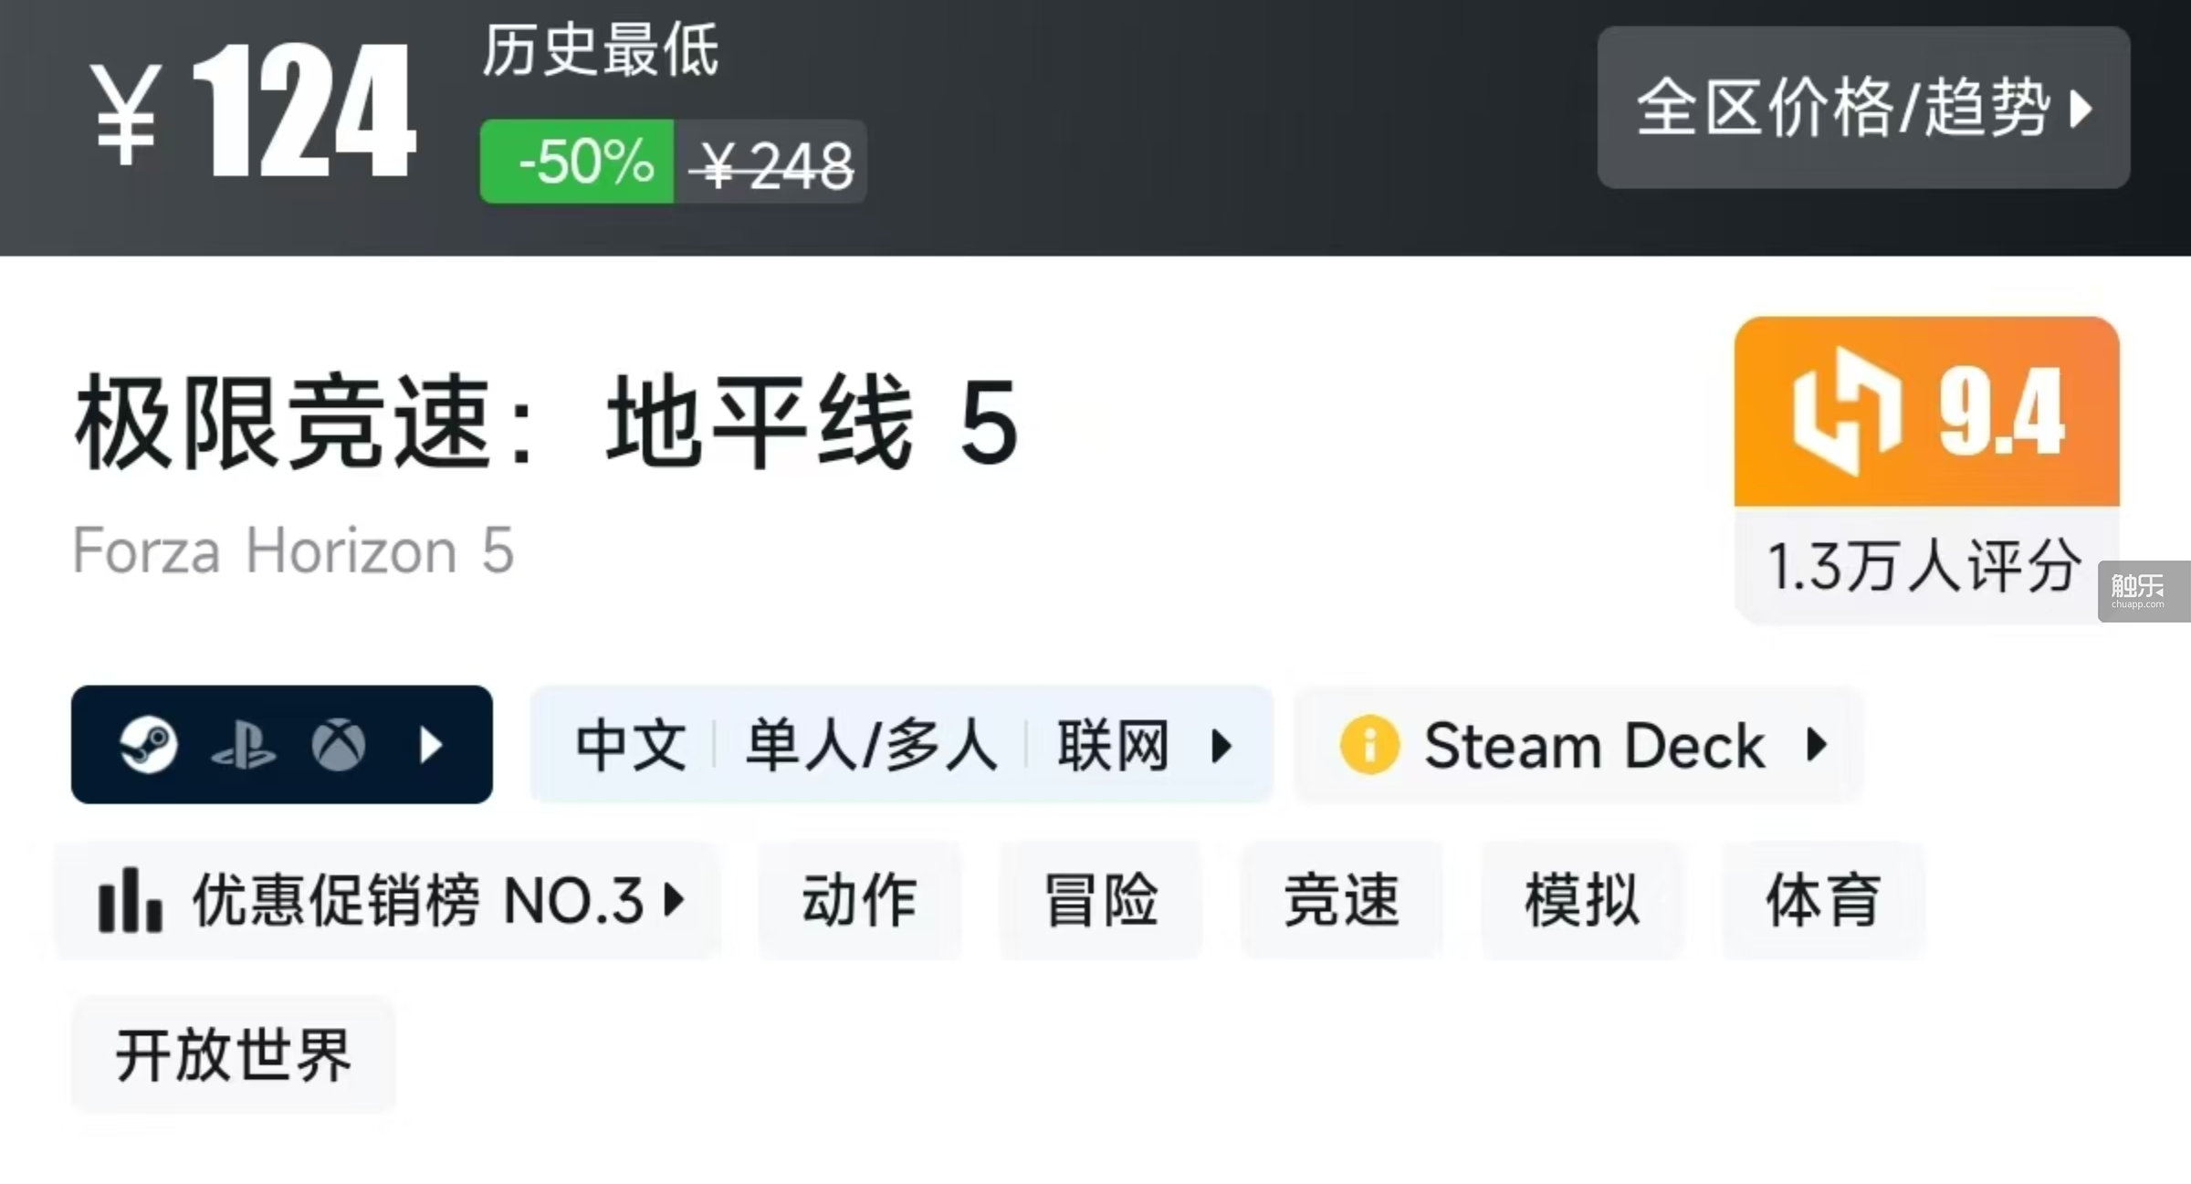2191x1184 pixels.
Task: Select the 竞速 genre tag
Action: (1342, 900)
